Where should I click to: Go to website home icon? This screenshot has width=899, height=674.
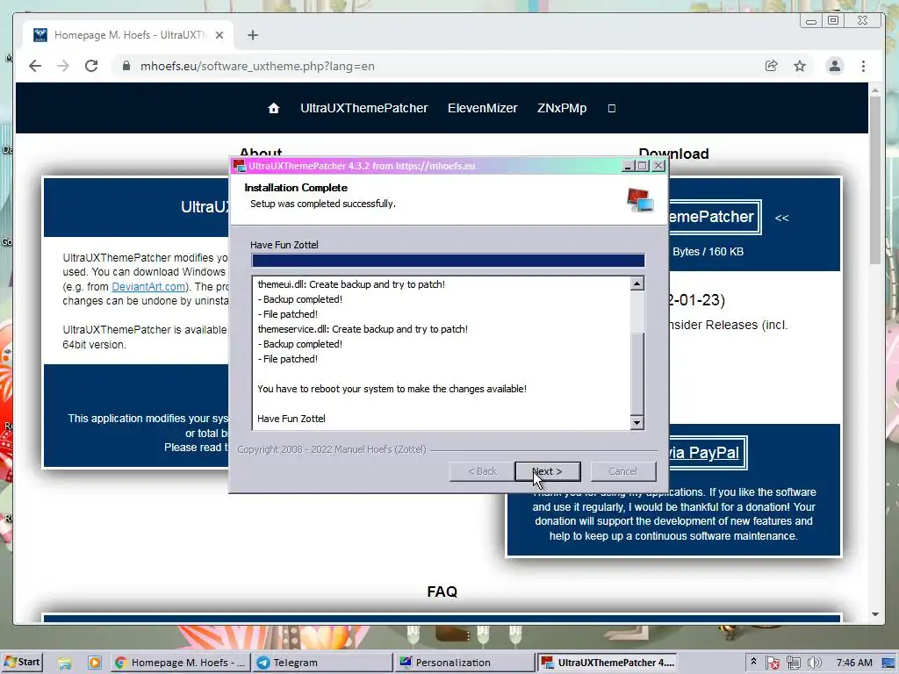tap(274, 108)
